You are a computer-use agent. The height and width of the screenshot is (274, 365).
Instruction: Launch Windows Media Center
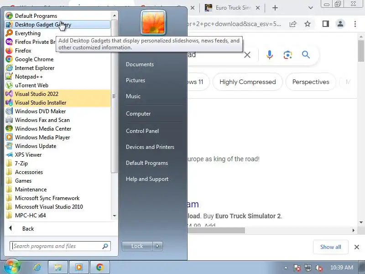[x=57, y=129]
